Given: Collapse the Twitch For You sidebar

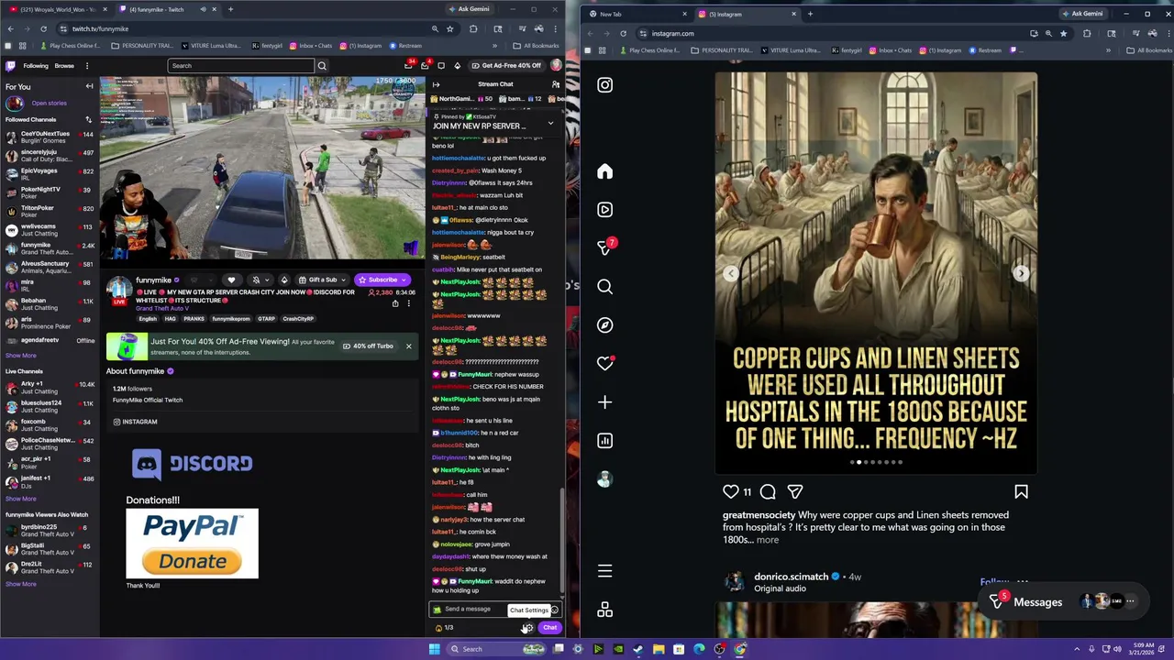Looking at the screenshot, I should [x=89, y=86].
